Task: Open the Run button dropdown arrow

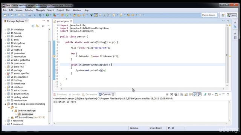Action: coord(50,15)
